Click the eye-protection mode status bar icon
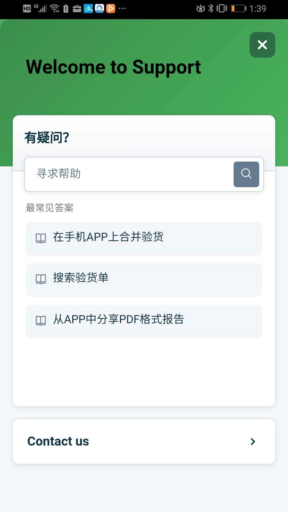The width and height of the screenshot is (288, 512). click(x=200, y=8)
